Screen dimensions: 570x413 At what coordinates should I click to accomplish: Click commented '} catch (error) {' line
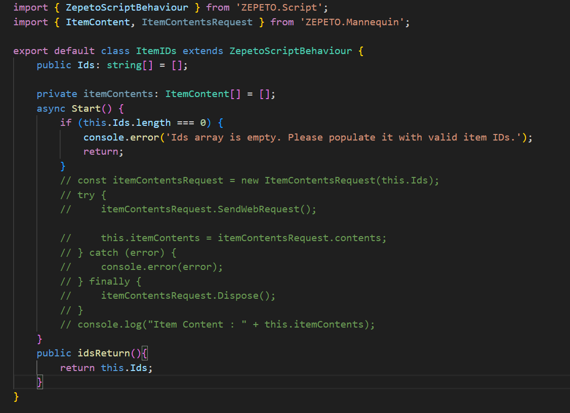click(x=118, y=253)
